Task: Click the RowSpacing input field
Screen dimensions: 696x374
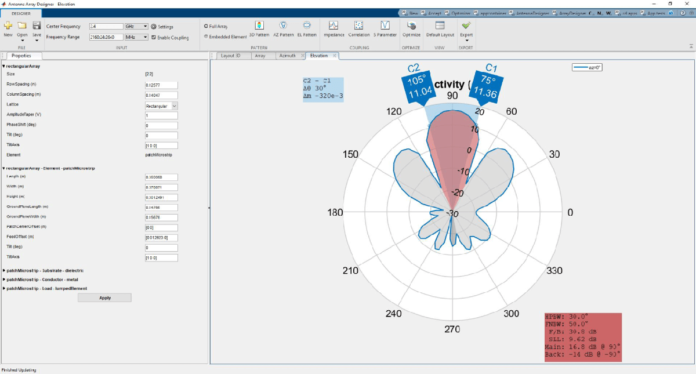Action: tap(161, 85)
